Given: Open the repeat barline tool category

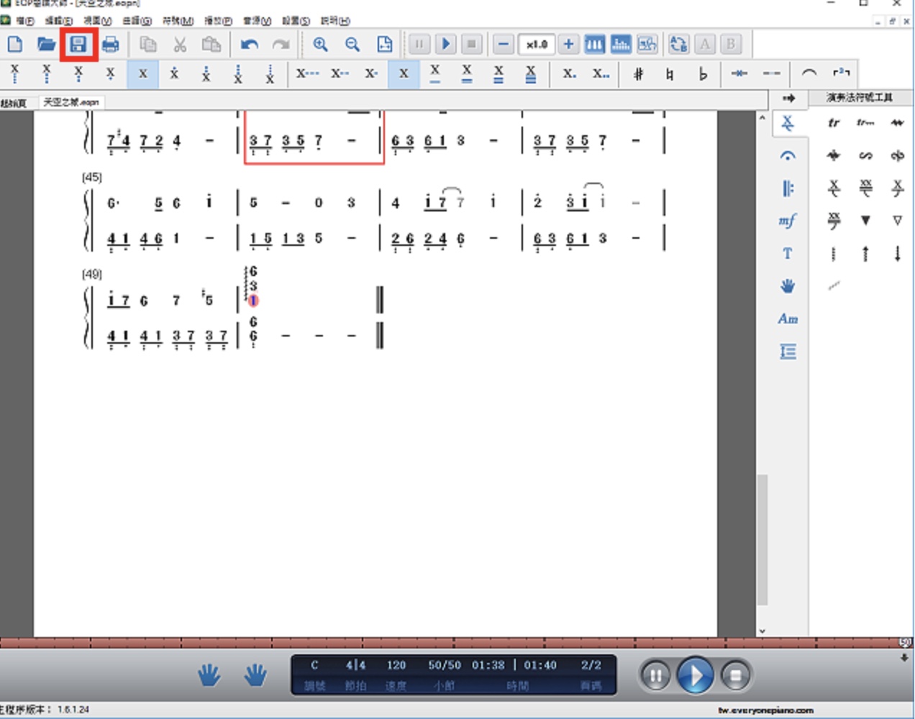Looking at the screenshot, I should click(x=788, y=188).
